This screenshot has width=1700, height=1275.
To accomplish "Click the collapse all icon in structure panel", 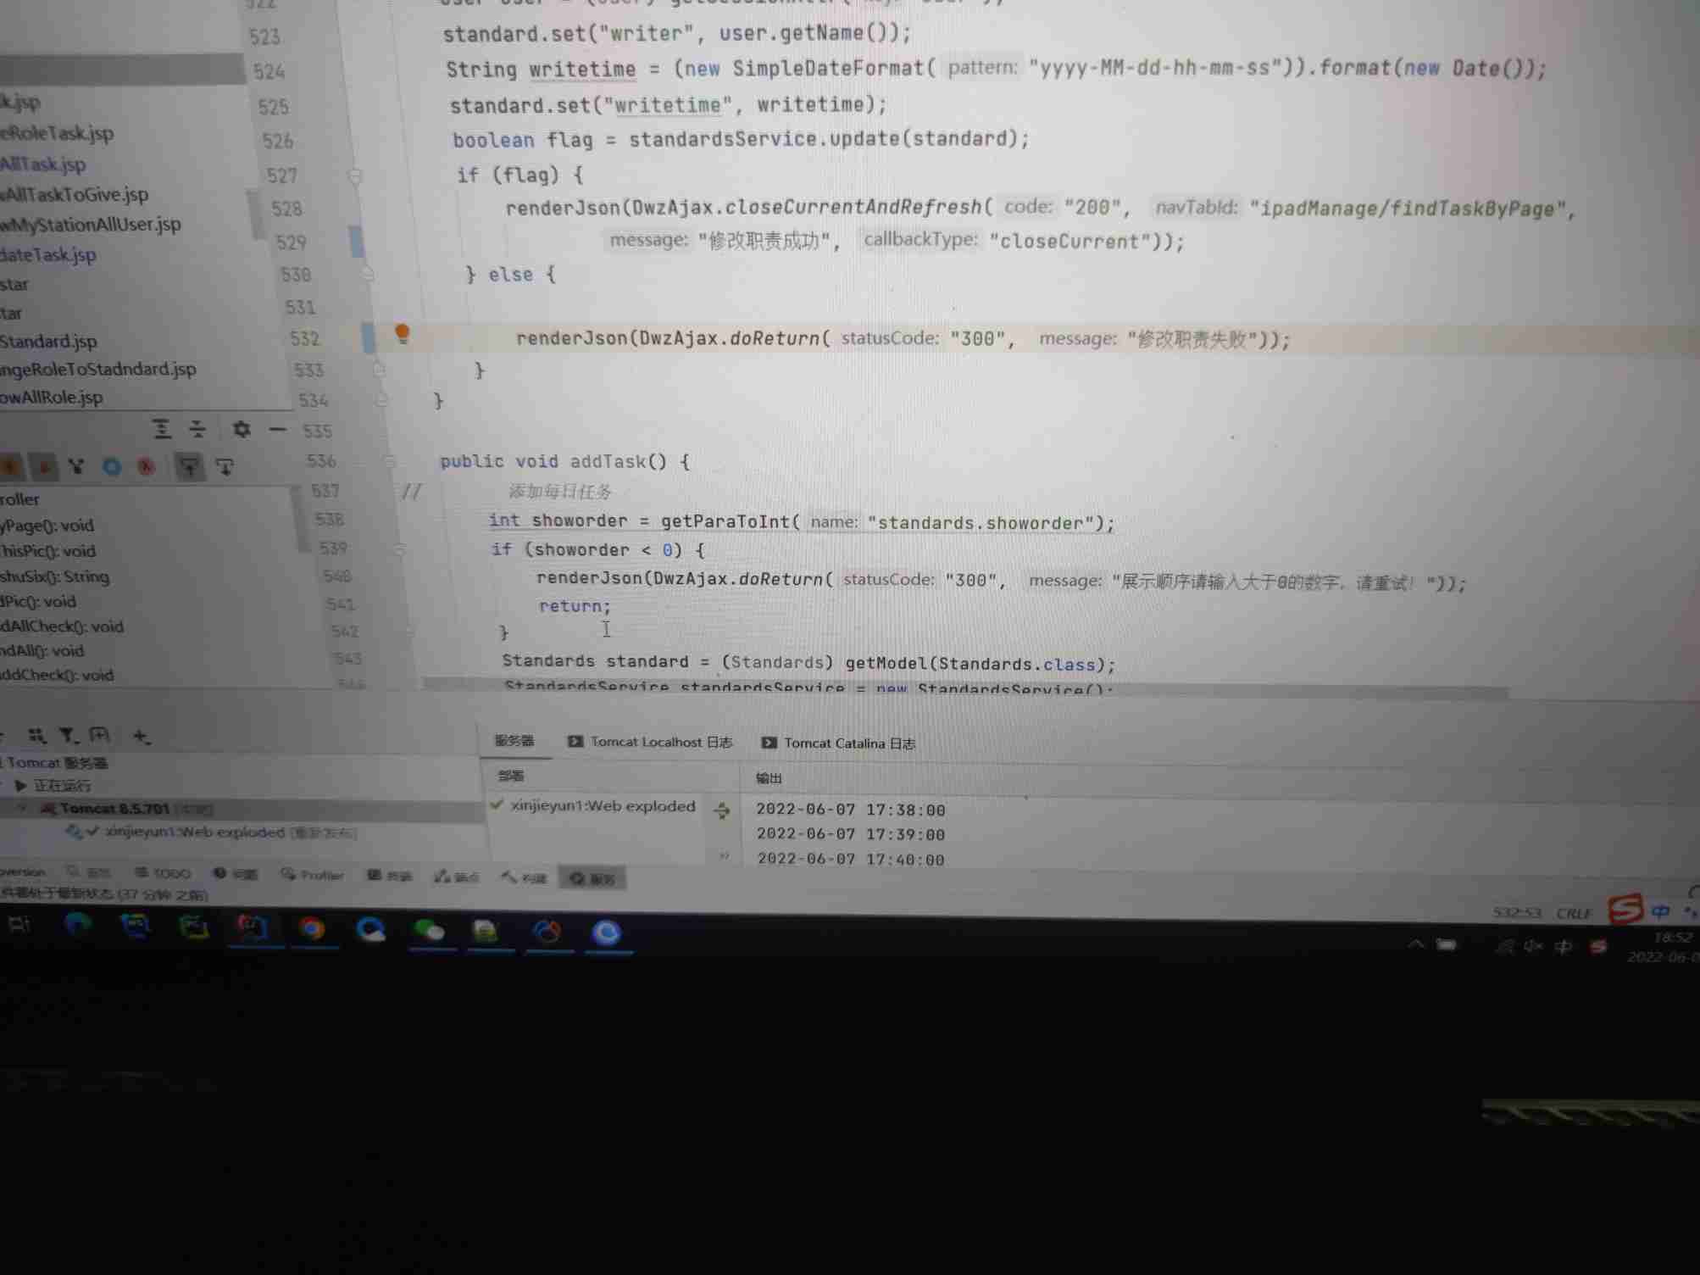I will [197, 429].
